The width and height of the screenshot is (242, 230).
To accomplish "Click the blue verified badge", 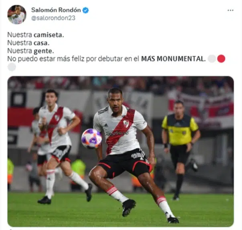I will tap(85, 10).
